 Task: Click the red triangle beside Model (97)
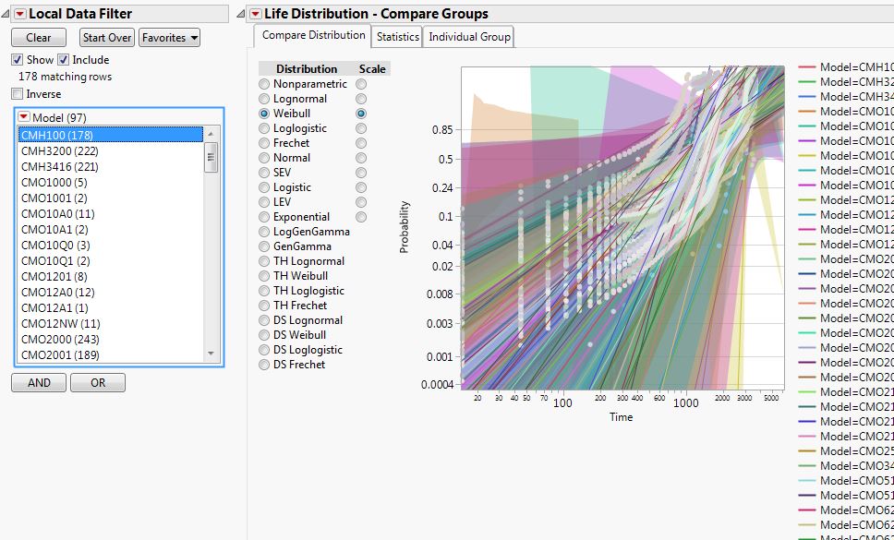point(24,118)
